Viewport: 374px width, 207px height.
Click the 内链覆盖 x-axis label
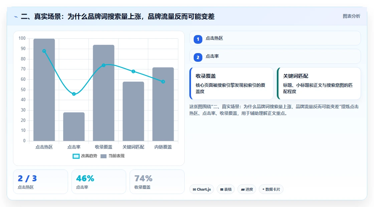pos(163,147)
